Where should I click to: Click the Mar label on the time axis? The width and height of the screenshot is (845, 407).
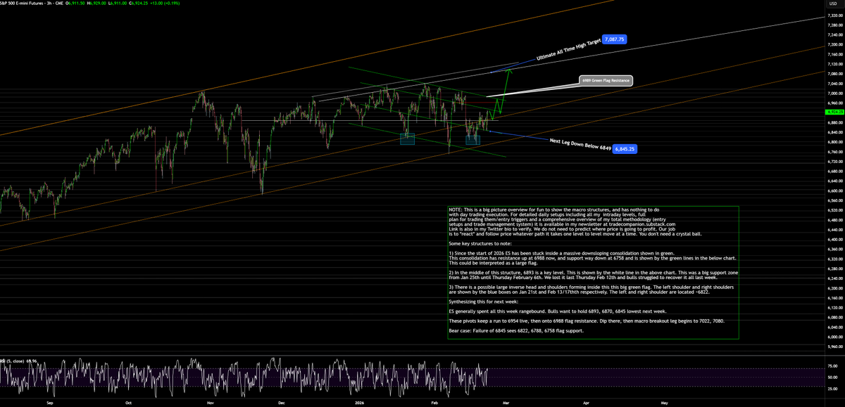click(x=506, y=403)
